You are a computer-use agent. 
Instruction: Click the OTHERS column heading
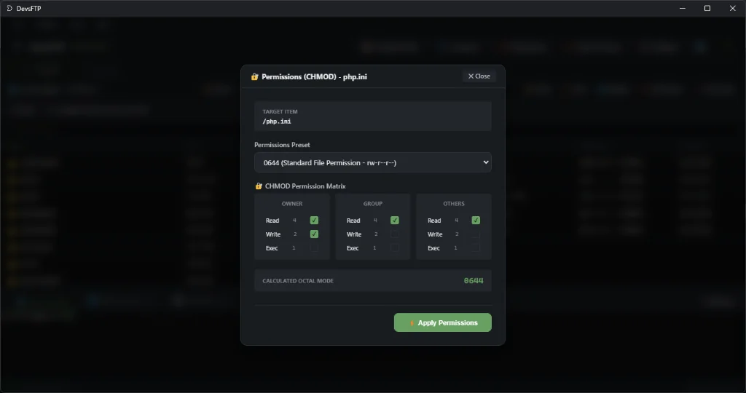pos(454,203)
